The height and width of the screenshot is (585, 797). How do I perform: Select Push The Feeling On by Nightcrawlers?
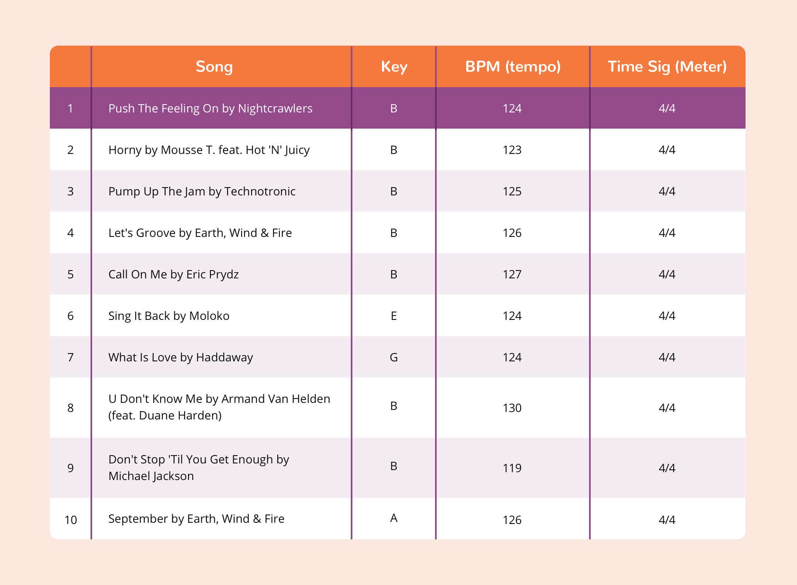pos(210,108)
